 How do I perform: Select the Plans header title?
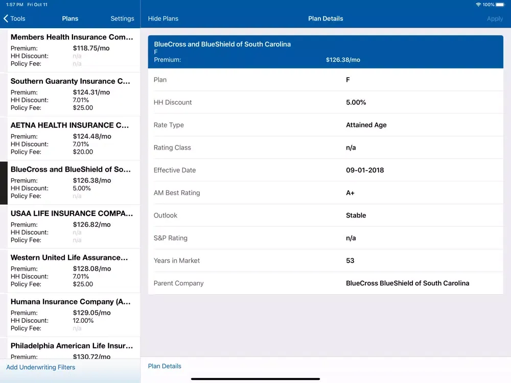pos(70,18)
